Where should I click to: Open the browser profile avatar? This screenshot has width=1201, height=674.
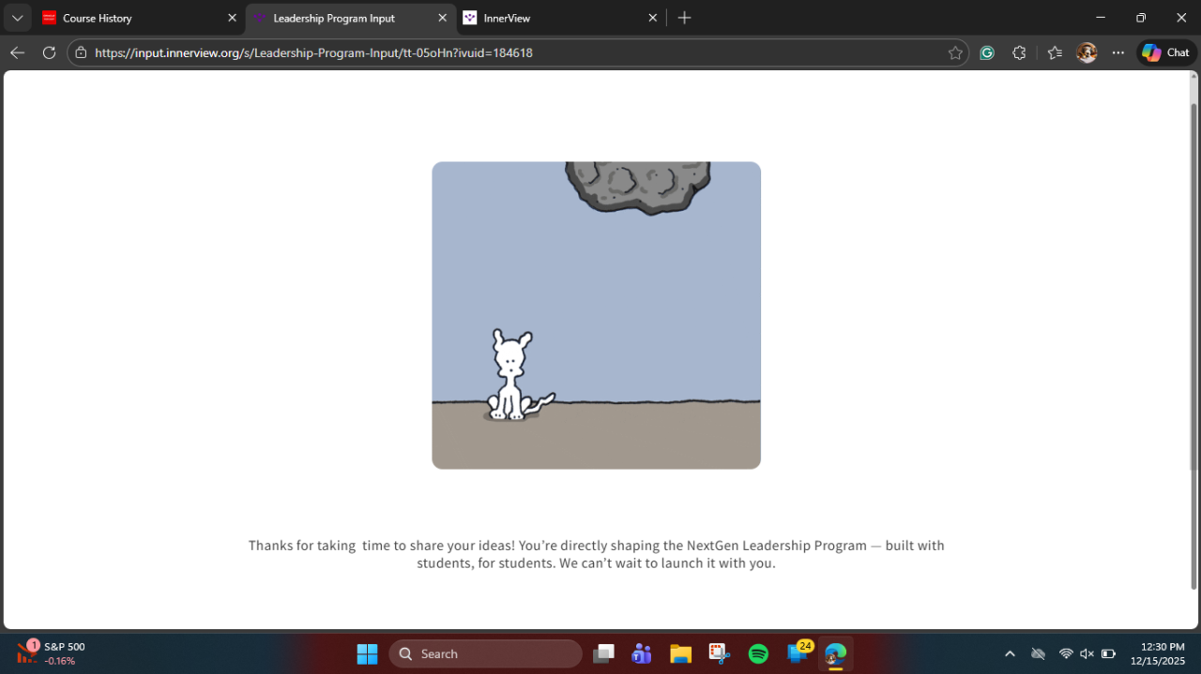1087,53
